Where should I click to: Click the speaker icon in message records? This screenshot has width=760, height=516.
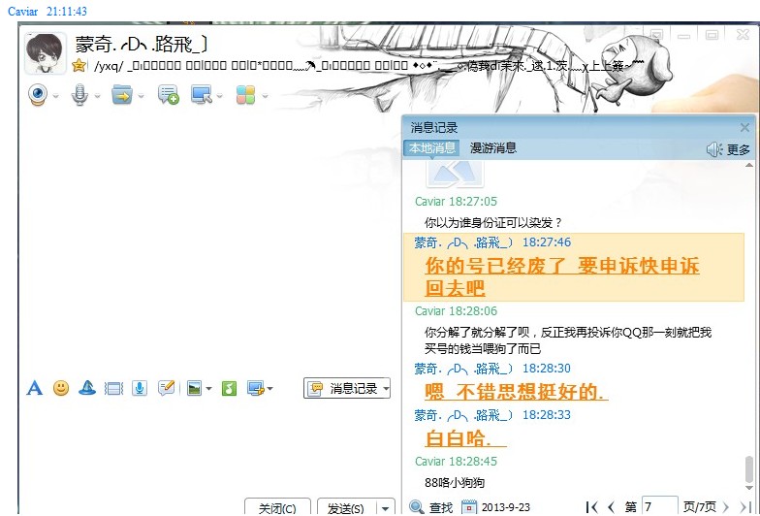(x=713, y=149)
